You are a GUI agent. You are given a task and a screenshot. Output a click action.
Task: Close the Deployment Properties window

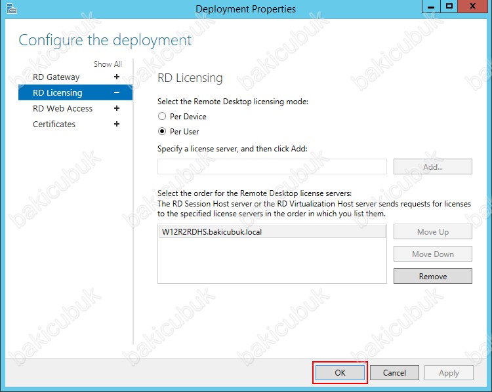click(472, 7)
